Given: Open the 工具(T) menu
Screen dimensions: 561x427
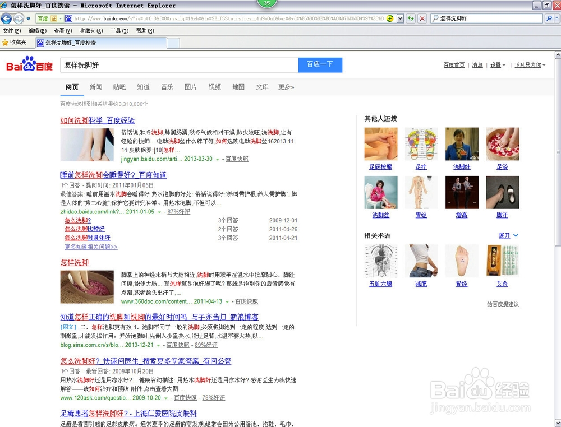Looking at the screenshot, I should (119, 31).
